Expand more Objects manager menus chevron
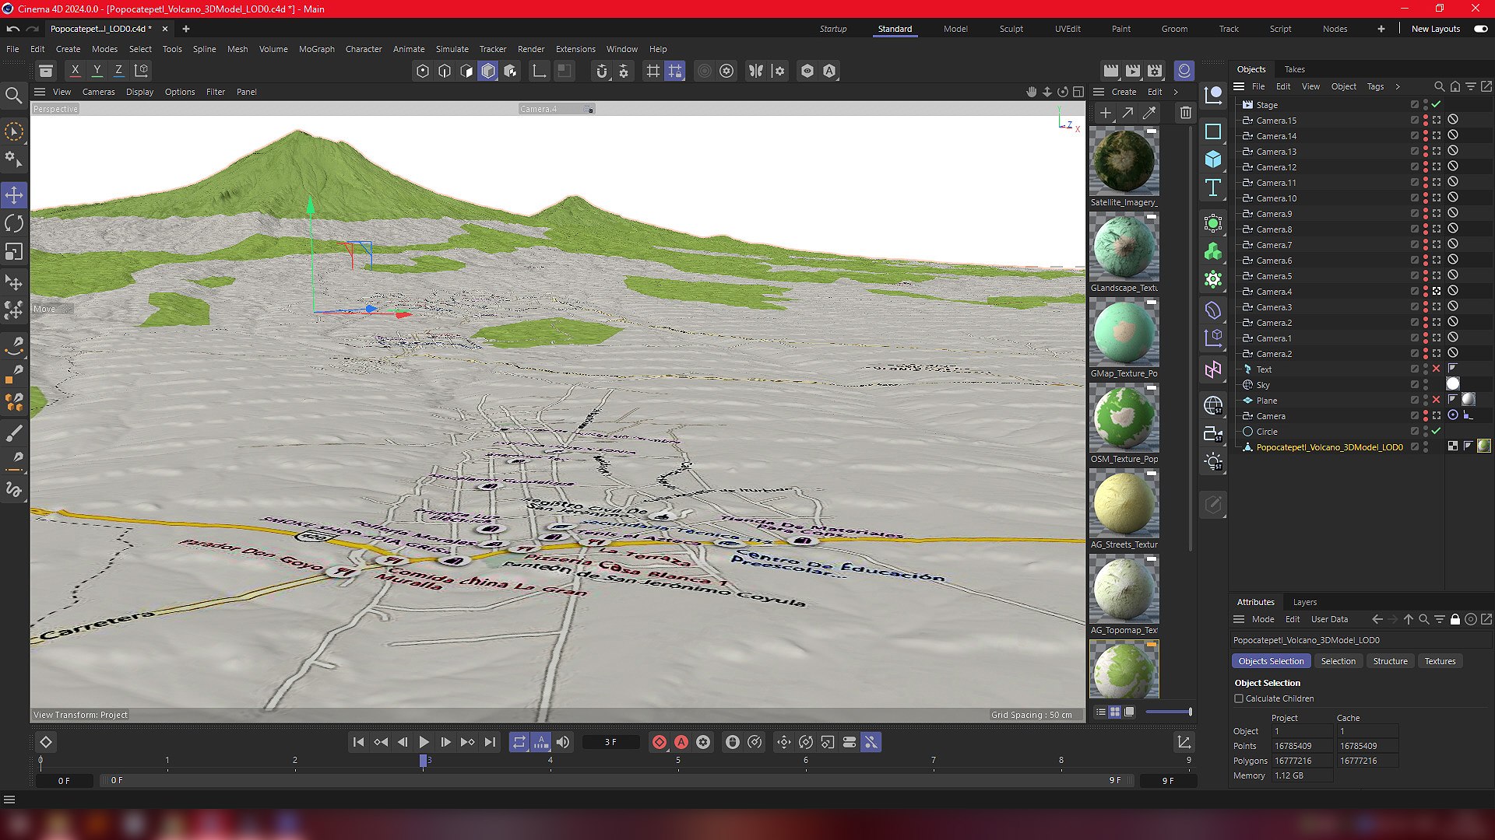This screenshot has width=1495, height=840. tap(1398, 86)
